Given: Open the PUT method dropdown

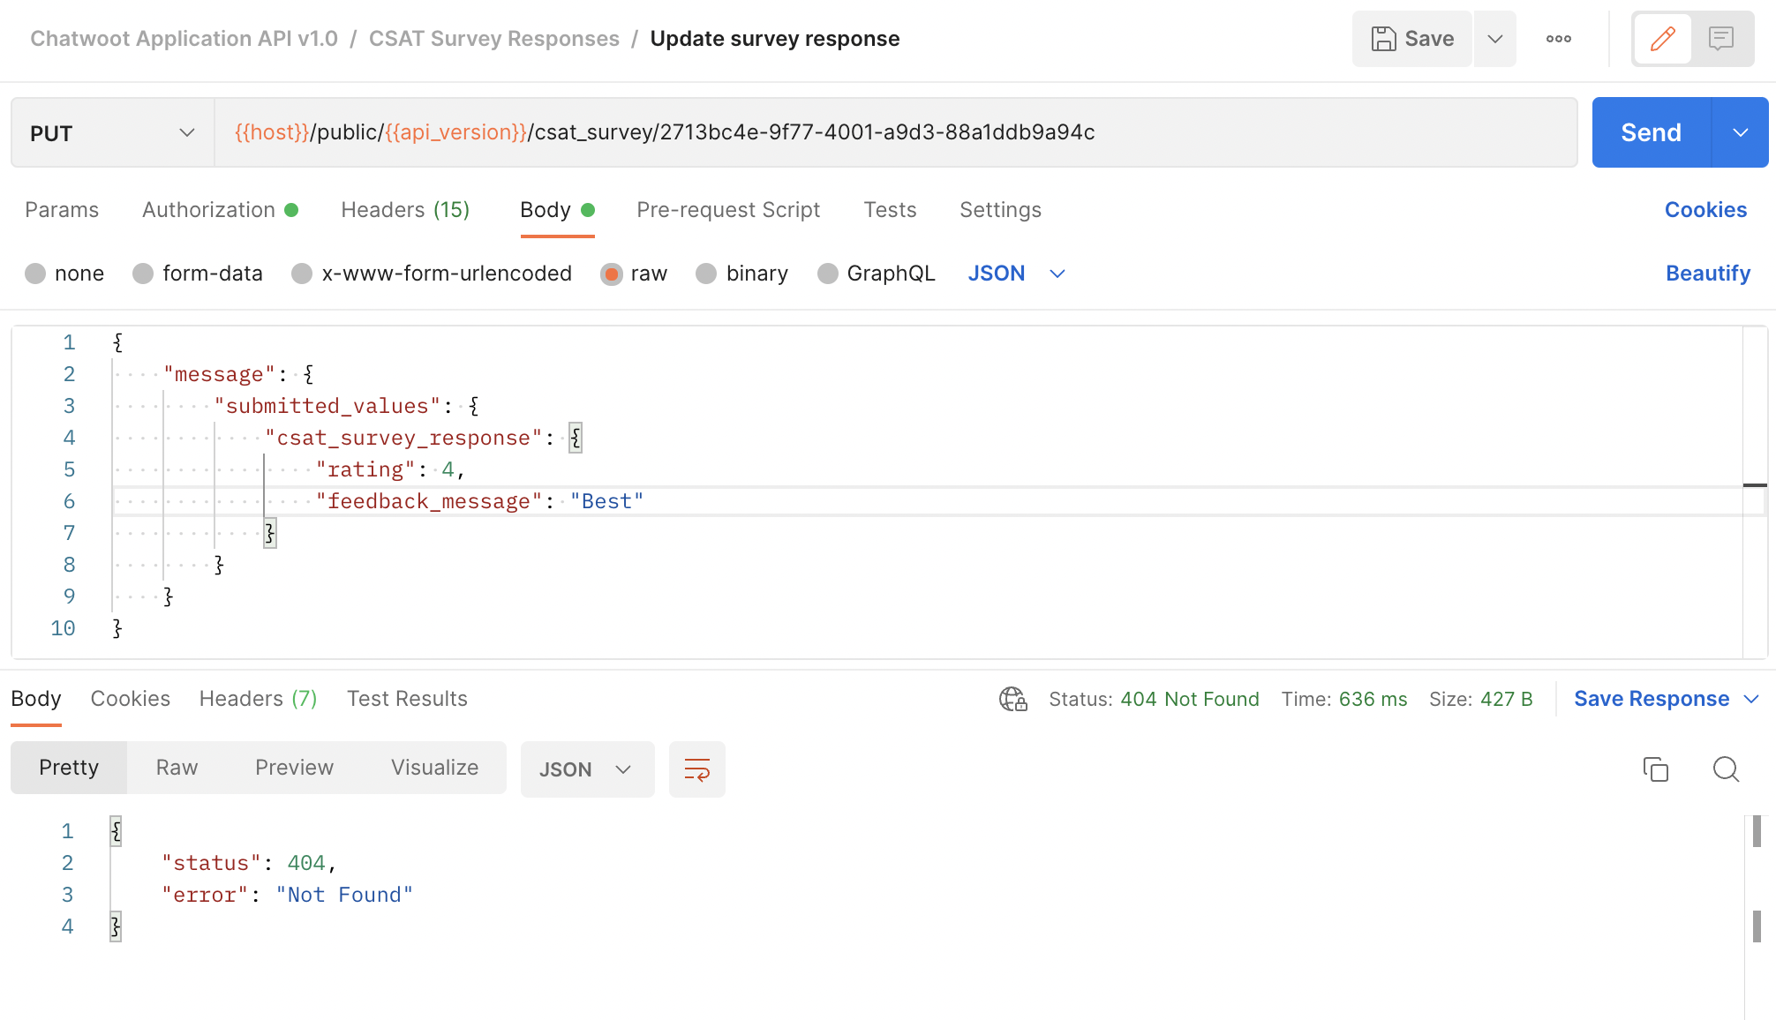Looking at the screenshot, I should (186, 132).
